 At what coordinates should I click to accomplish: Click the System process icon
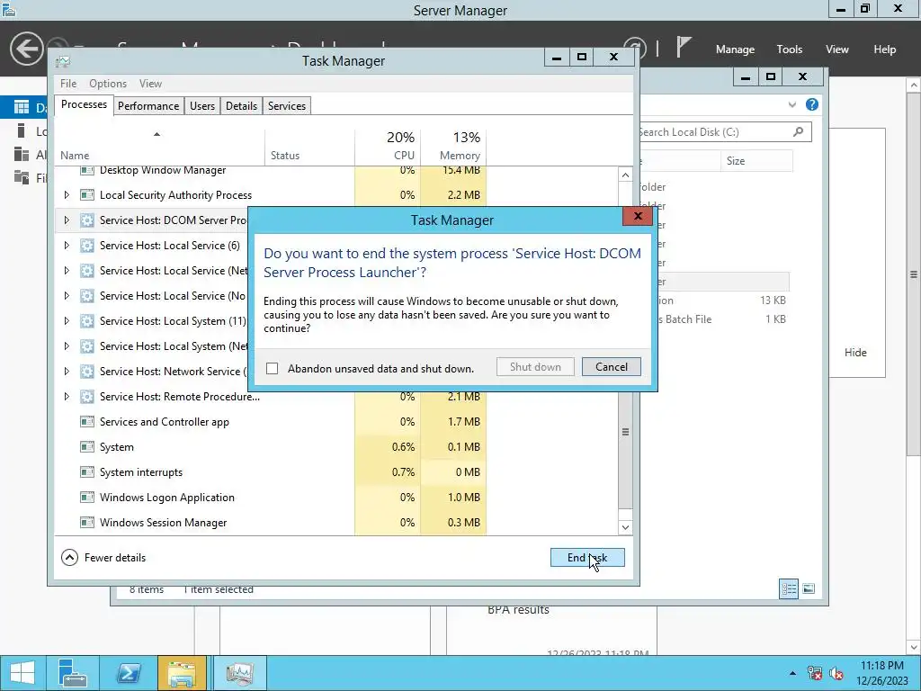point(87,446)
